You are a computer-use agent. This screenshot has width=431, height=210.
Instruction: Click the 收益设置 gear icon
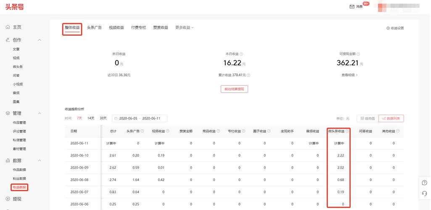point(388,28)
